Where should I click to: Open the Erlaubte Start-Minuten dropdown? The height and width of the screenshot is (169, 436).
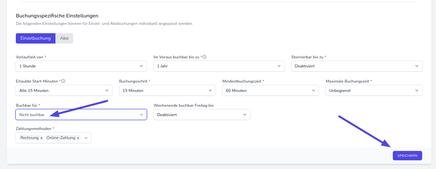[64, 90]
